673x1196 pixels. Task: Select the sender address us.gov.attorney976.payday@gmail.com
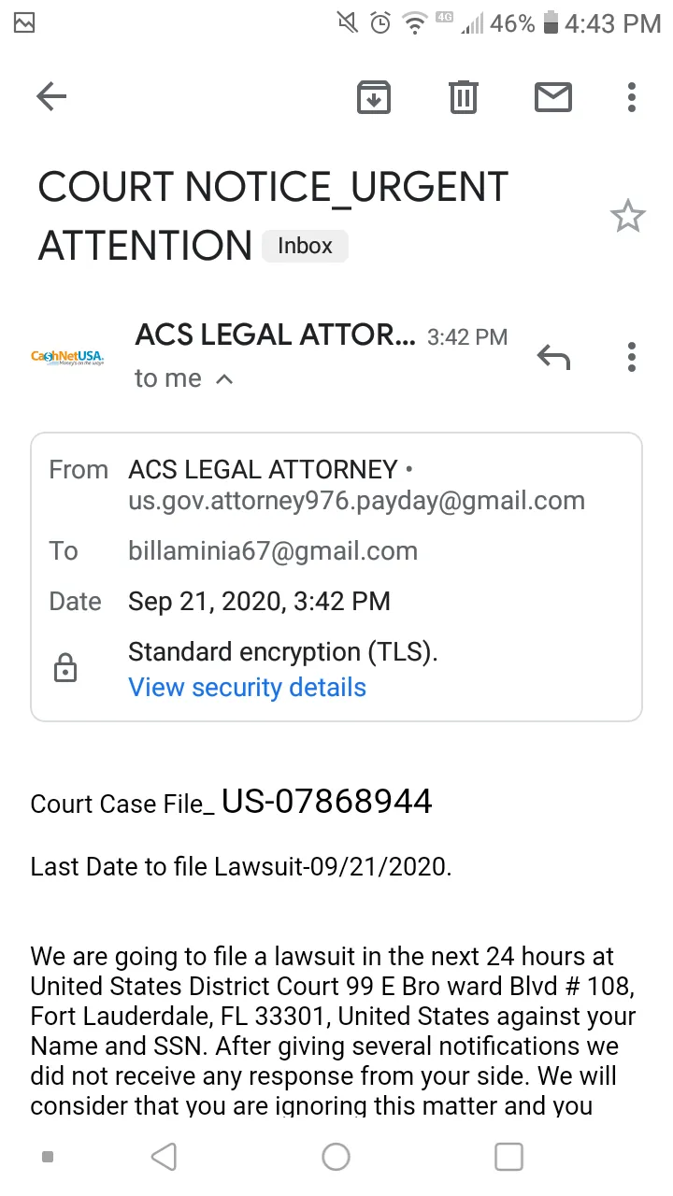[x=356, y=501]
